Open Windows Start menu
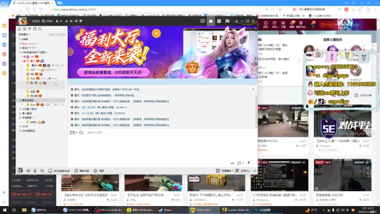 [5, 210]
